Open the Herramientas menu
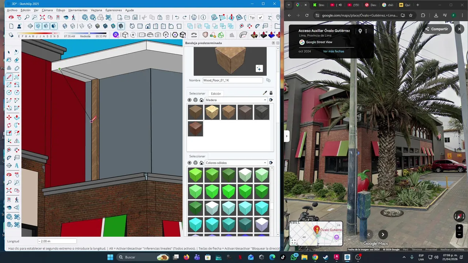This screenshot has height=263, width=468. 78,10
